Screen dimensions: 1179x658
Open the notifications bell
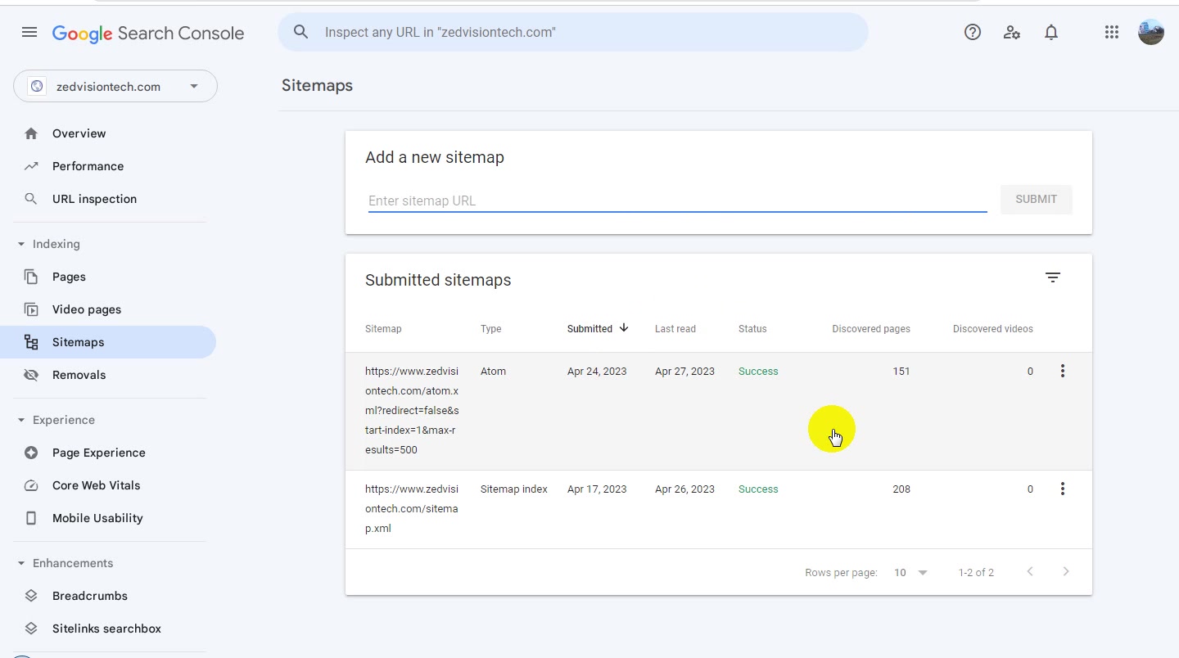[x=1051, y=33]
